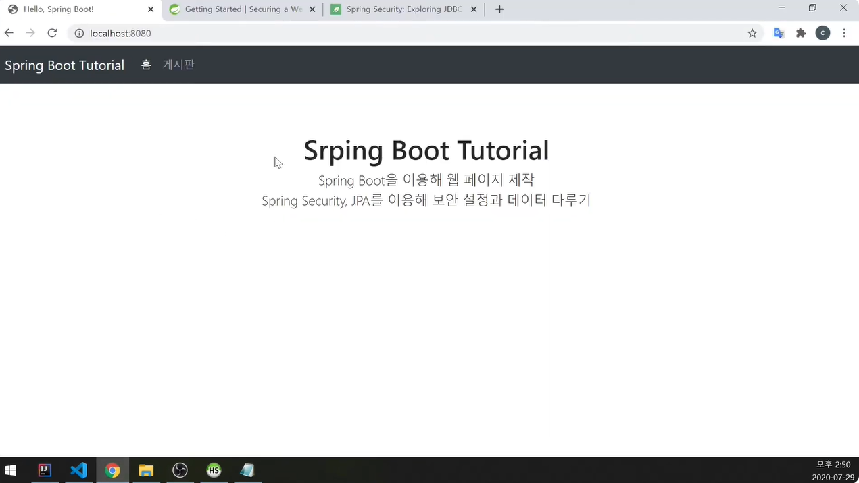Minimize the Chrome window
Viewport: 859px width, 483px height.
pyautogui.click(x=782, y=8)
